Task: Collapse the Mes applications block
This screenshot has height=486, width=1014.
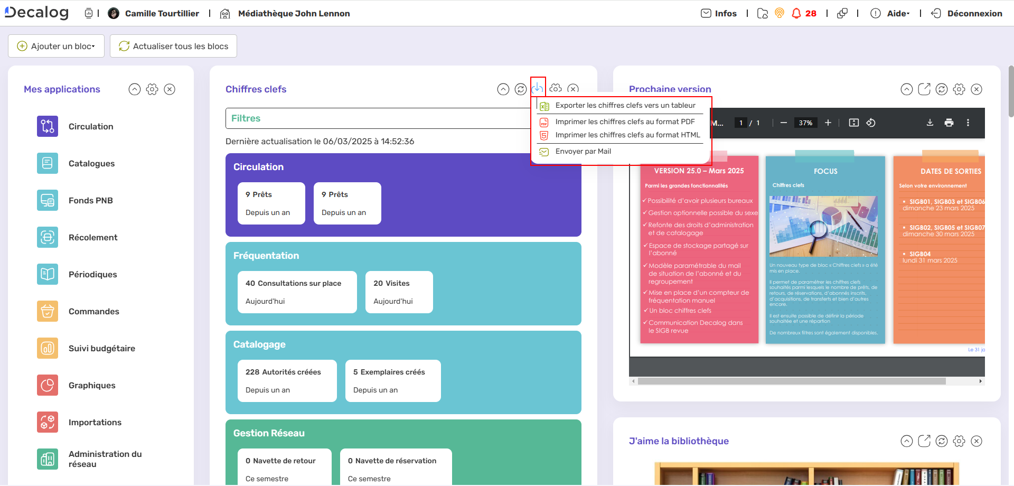Action: point(135,89)
